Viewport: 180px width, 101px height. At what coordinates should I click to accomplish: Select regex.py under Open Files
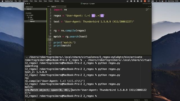coord(36,9)
